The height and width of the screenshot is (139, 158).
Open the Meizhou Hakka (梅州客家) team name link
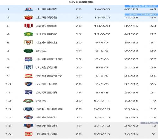pyautogui.click(x=47, y=126)
